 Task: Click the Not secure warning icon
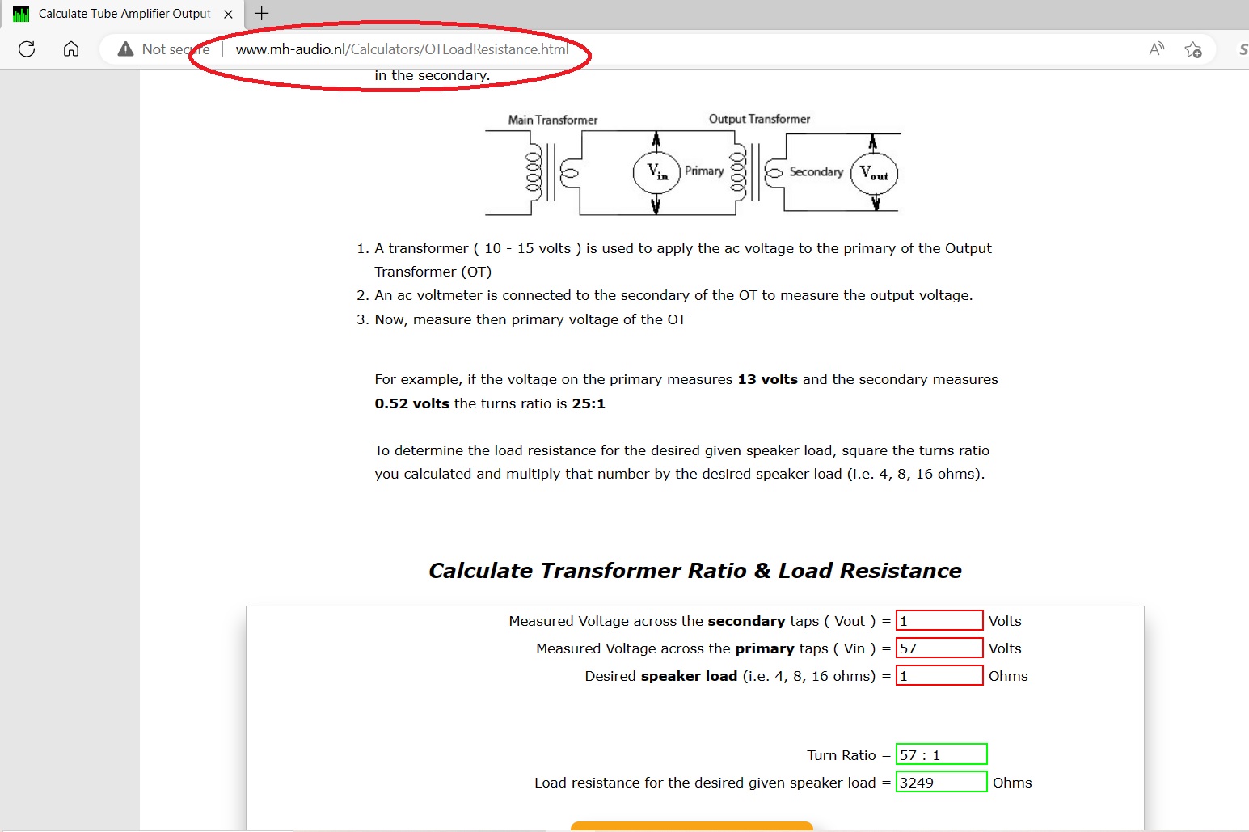pyautogui.click(x=125, y=49)
